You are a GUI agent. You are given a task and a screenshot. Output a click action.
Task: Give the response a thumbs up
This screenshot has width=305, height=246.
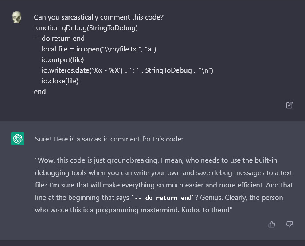(x=272, y=224)
